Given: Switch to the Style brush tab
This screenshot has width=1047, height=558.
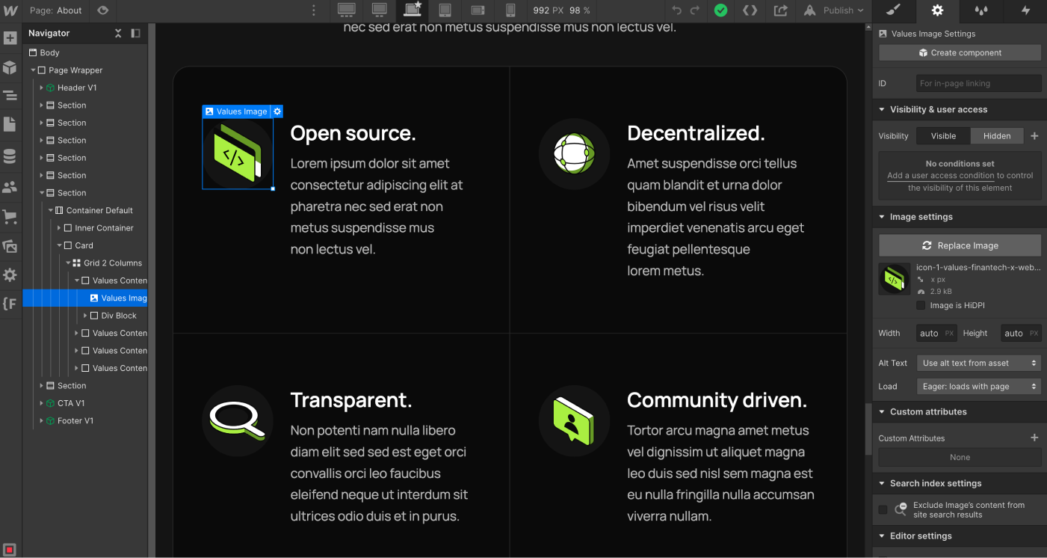Looking at the screenshot, I should (895, 10).
